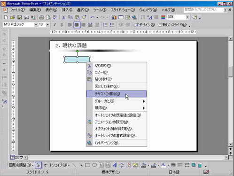Apply fill color paint bucket
Screen dimensions: 234x176
click(x=143, y=165)
